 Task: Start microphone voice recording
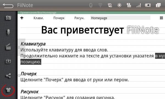click(9, 32)
